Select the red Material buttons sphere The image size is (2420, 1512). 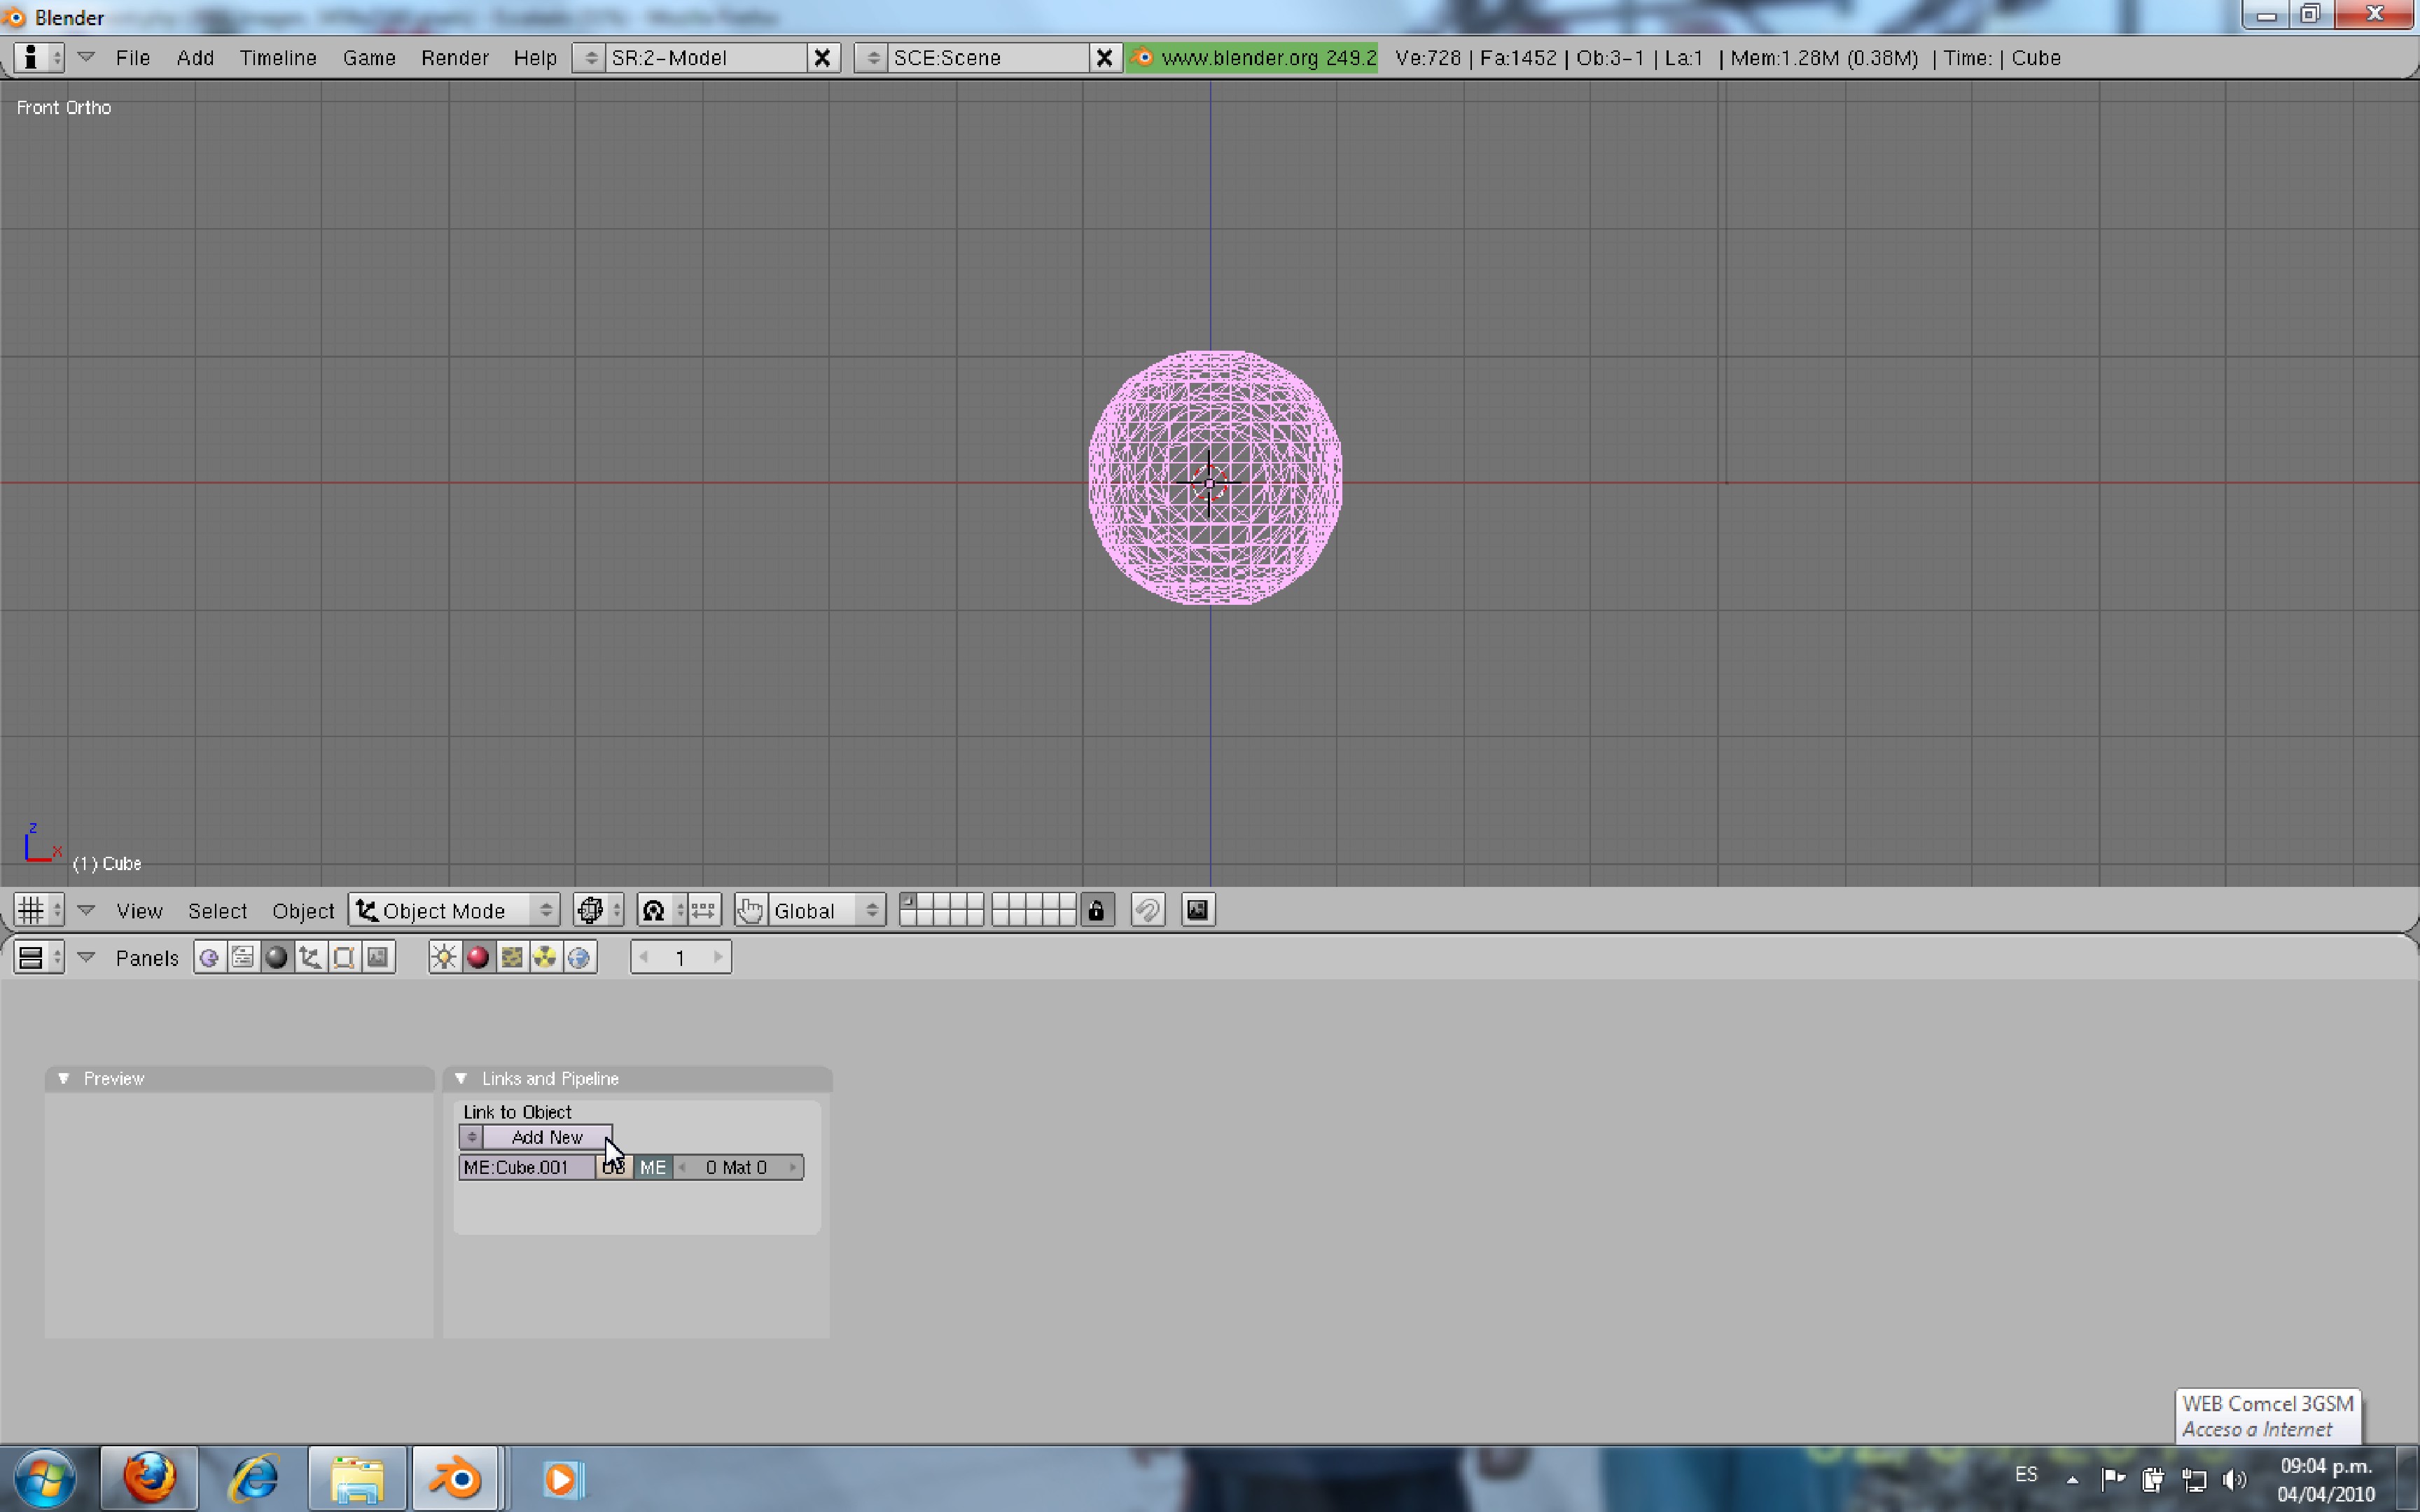point(478,957)
